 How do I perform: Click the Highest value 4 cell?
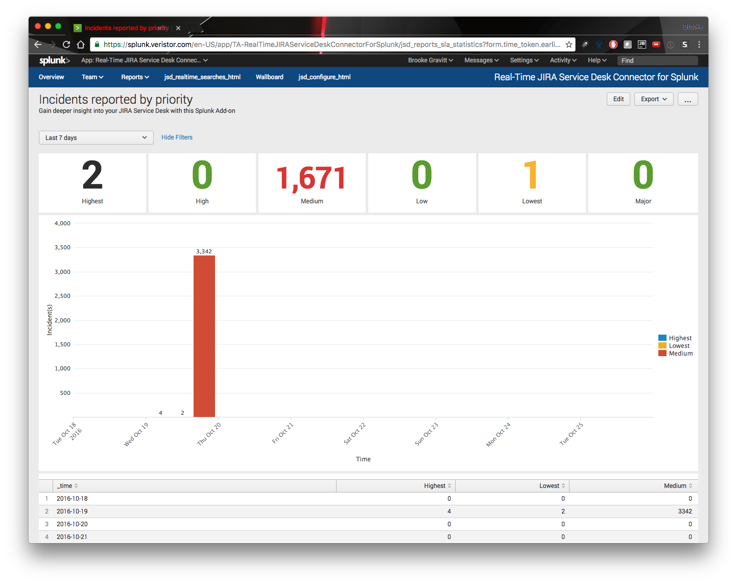tap(449, 511)
